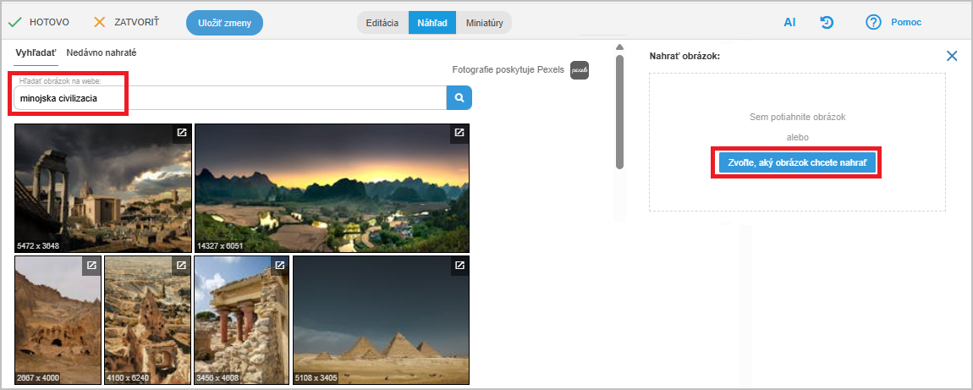This screenshot has width=973, height=390.
Task: Click 'Fotografie poskytuje Pexels' text
Action: point(508,70)
